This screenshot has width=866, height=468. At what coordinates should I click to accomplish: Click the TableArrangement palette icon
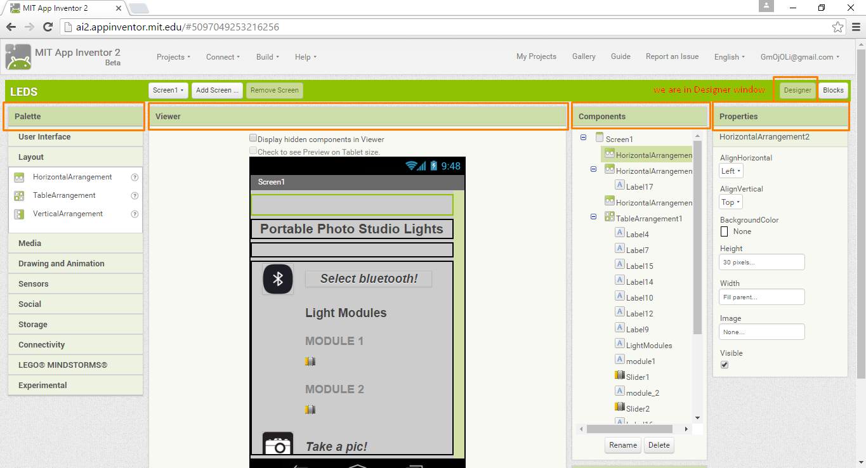click(19, 196)
